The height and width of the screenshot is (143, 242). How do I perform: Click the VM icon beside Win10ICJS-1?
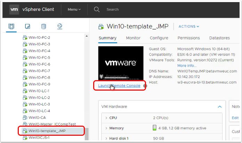click(25, 137)
